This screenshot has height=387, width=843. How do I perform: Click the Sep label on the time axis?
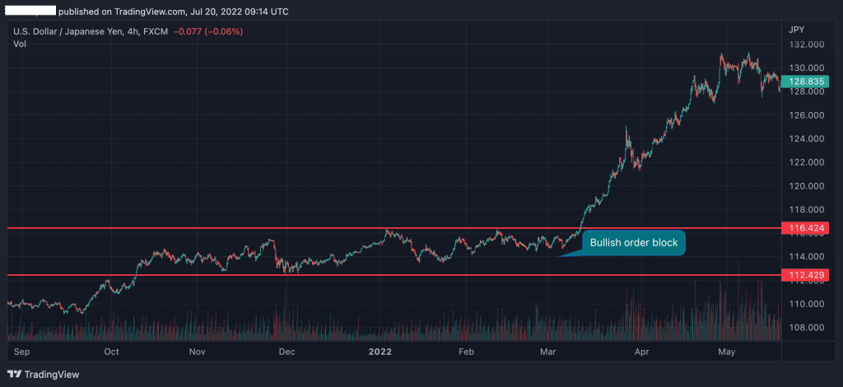coord(21,352)
